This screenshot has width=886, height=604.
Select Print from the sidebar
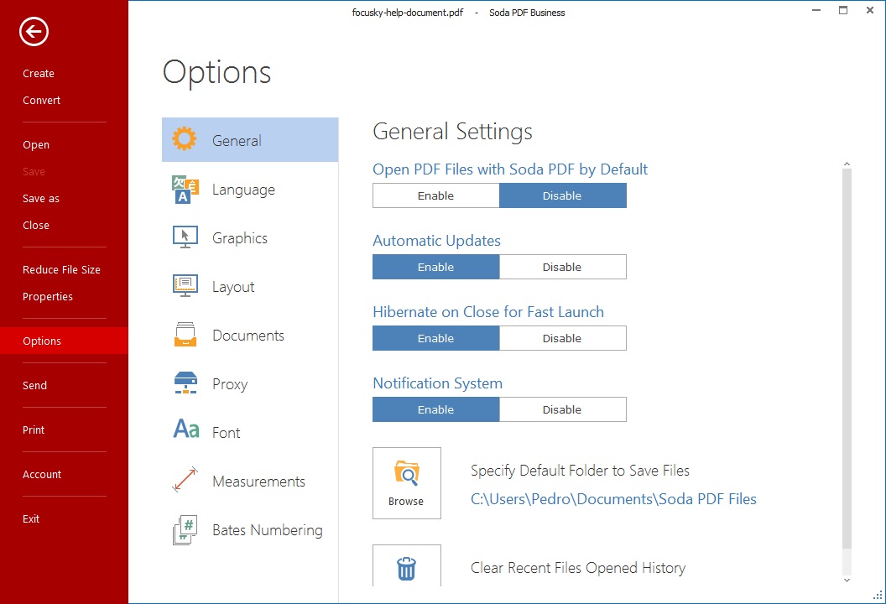(34, 430)
